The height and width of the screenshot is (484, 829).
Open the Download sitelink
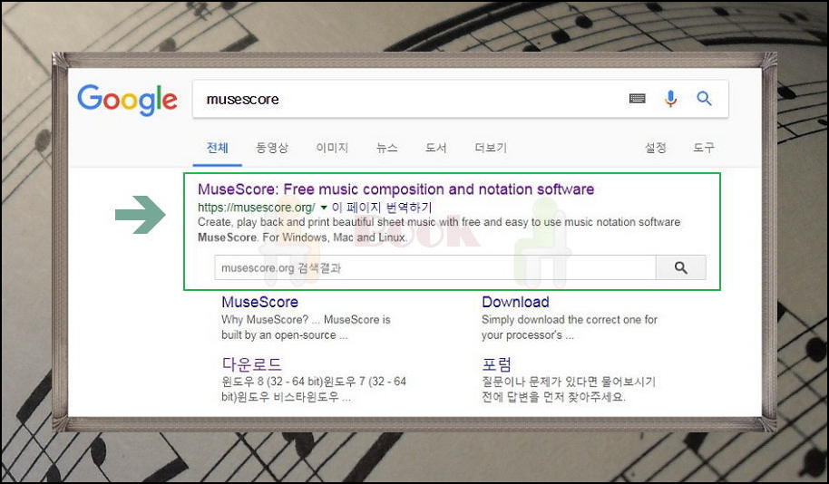click(x=515, y=302)
